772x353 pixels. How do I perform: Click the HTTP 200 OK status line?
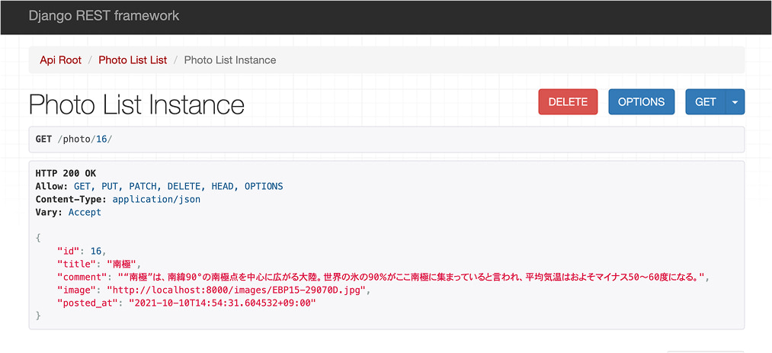tap(66, 173)
